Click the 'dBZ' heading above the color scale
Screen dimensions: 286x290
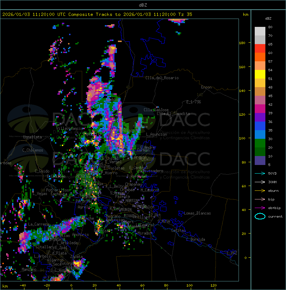[x=268, y=19]
